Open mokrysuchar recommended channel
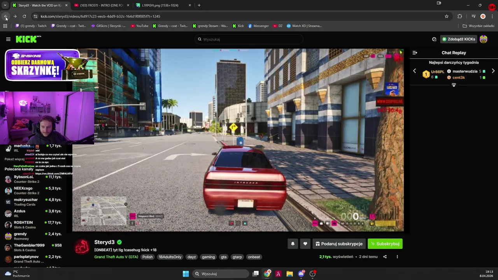The image size is (498, 280). (x=33, y=202)
